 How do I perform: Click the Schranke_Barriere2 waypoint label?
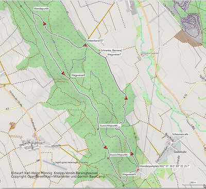pyautogui.click(x=112, y=51)
